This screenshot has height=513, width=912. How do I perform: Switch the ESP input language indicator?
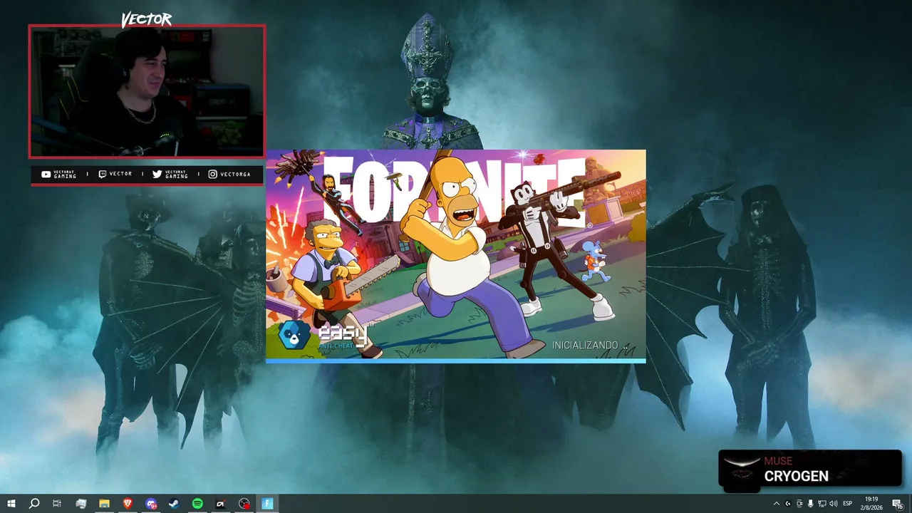click(x=848, y=504)
